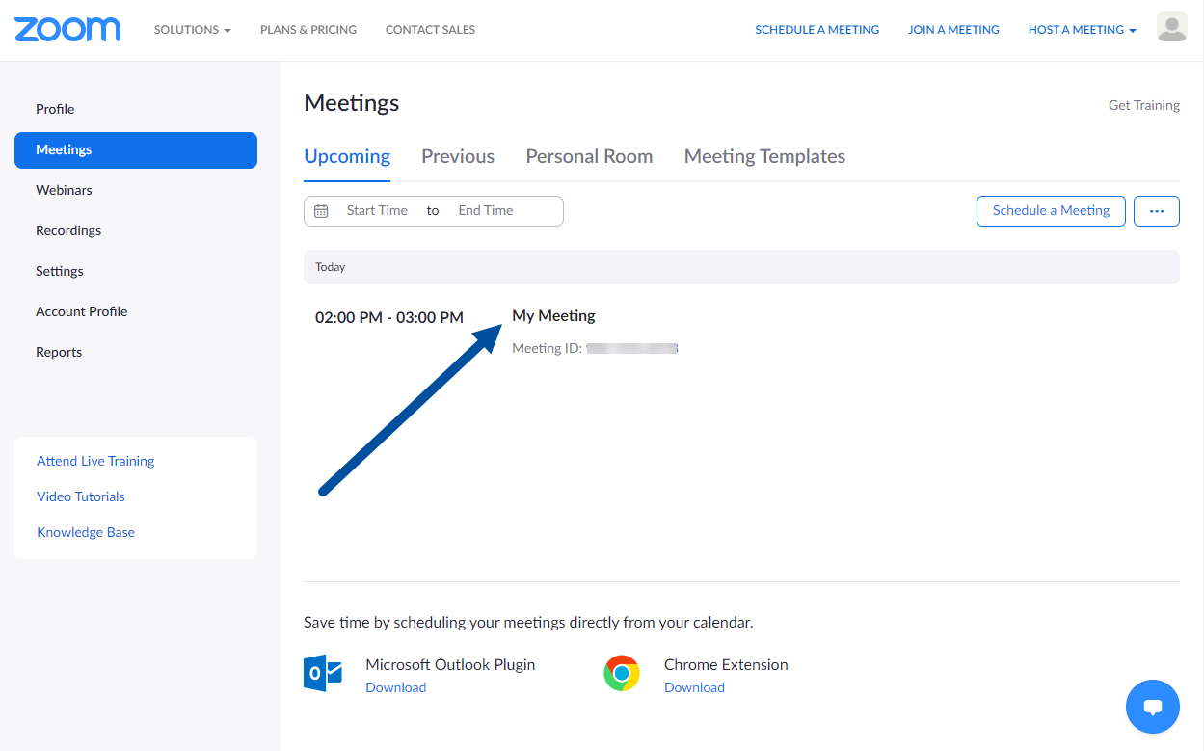Open the Get Training link
The width and height of the screenshot is (1204, 751).
coord(1143,105)
